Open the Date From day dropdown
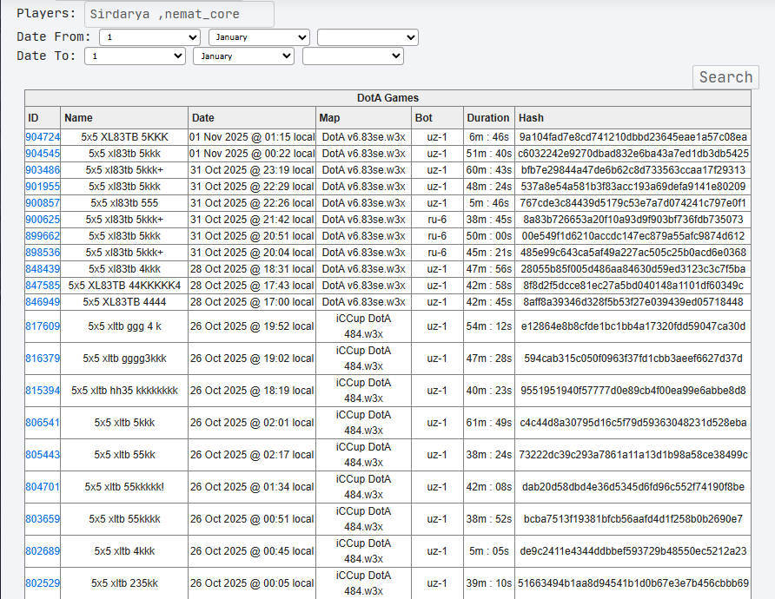Screen dimensions: 775x599 tap(149, 37)
